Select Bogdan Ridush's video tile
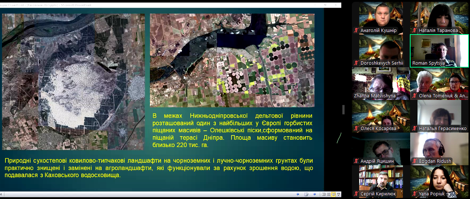 439,149
